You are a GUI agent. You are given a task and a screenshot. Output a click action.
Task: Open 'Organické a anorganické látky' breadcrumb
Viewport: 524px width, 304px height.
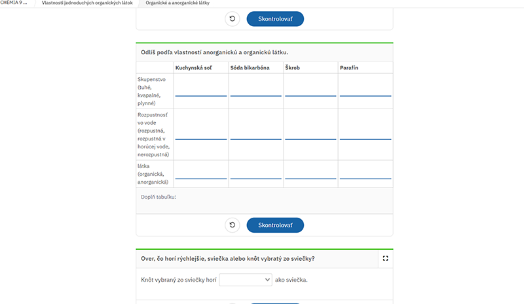(x=178, y=3)
